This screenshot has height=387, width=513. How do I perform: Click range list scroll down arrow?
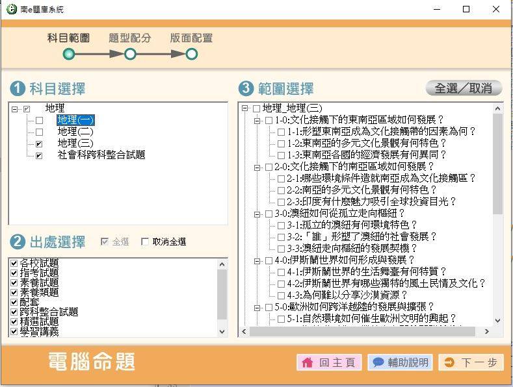pos(497,321)
